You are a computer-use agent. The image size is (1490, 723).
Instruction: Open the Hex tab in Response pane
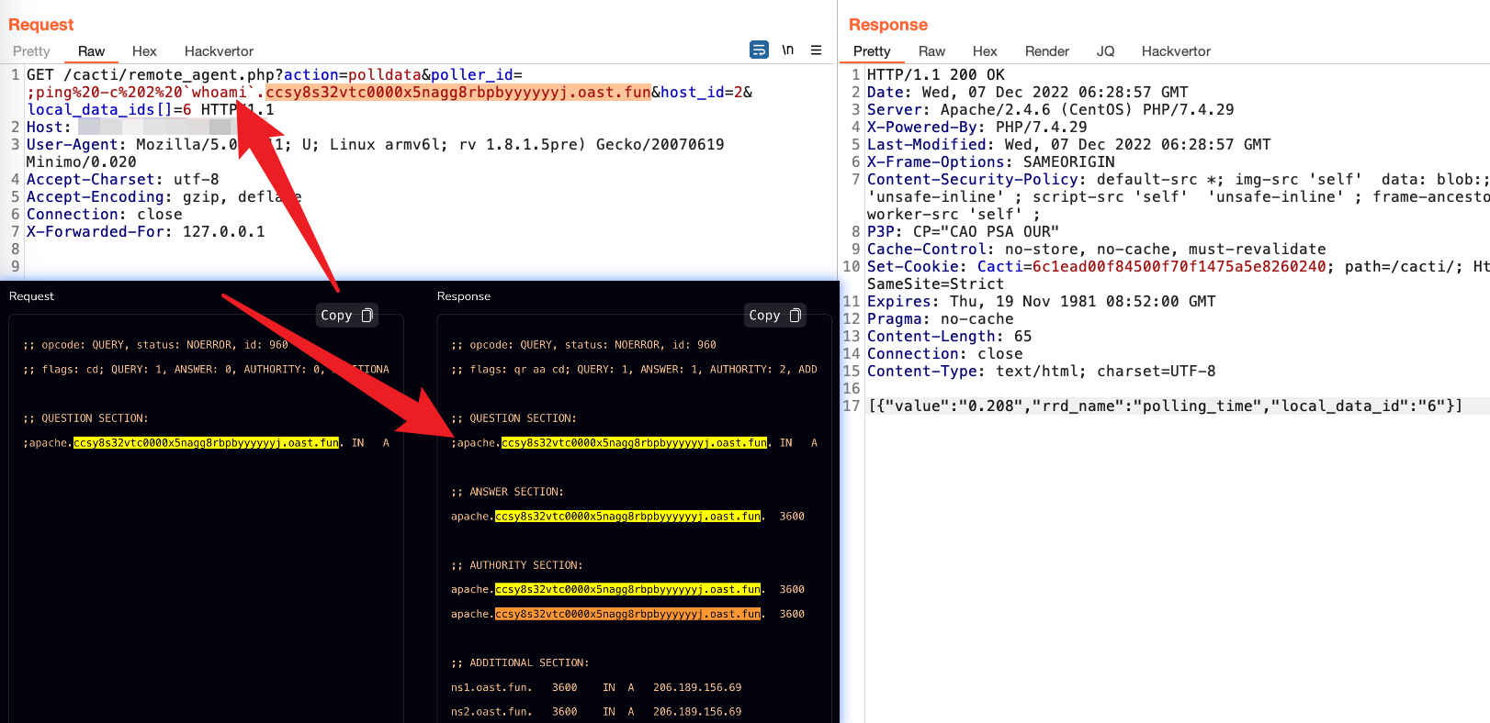point(985,51)
